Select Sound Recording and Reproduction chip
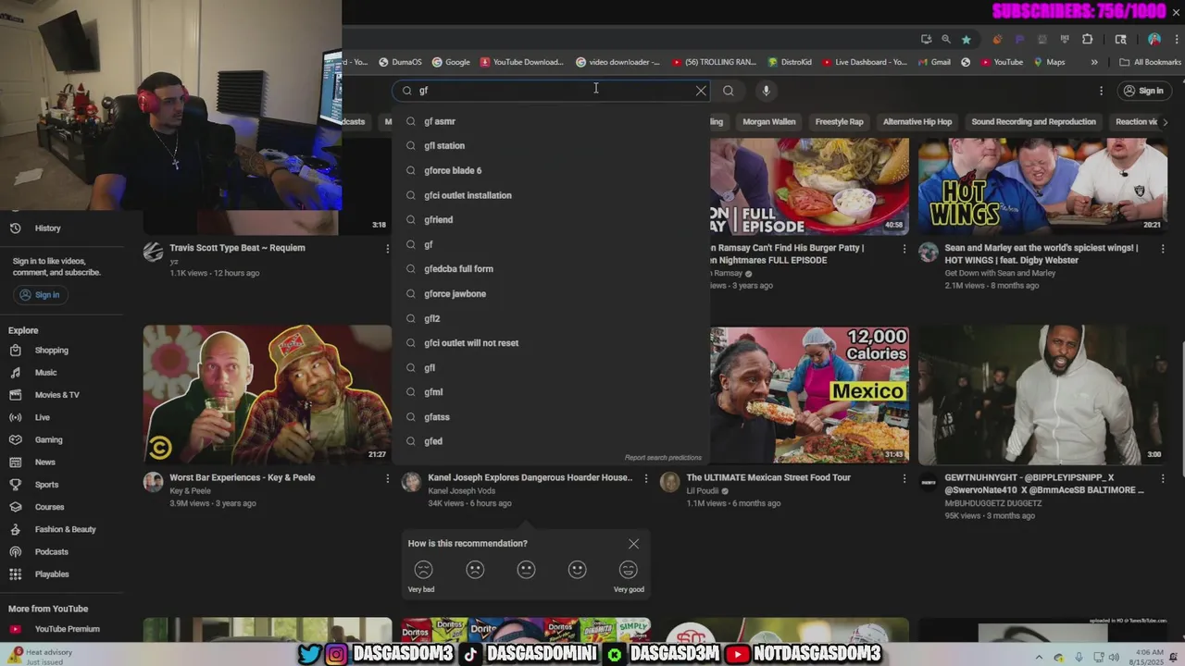Screen dimensions: 1185x666 (1033, 122)
